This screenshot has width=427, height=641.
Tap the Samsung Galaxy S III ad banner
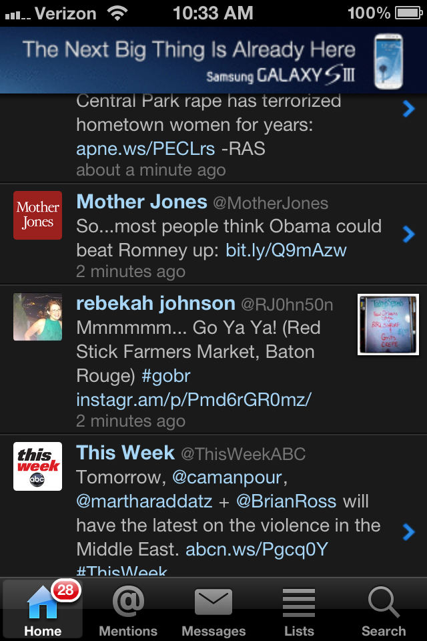[x=213, y=60]
